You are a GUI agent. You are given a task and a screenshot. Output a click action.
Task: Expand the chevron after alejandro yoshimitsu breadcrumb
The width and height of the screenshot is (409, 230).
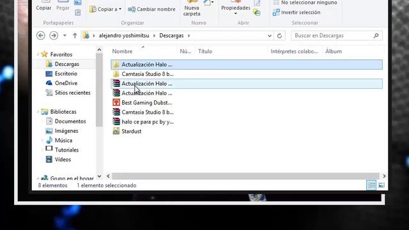tap(154, 36)
